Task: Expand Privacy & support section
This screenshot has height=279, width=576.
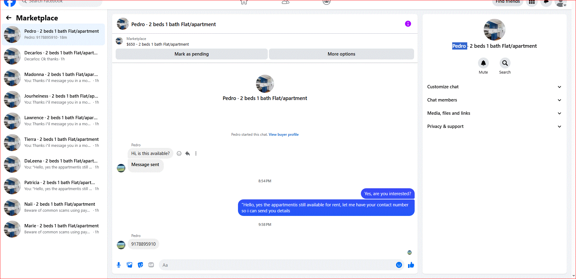Action: (494, 126)
